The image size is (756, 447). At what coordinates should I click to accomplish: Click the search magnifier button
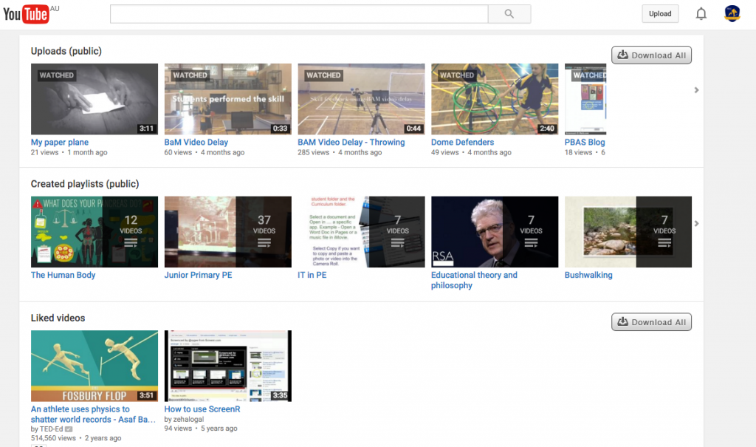pos(509,14)
